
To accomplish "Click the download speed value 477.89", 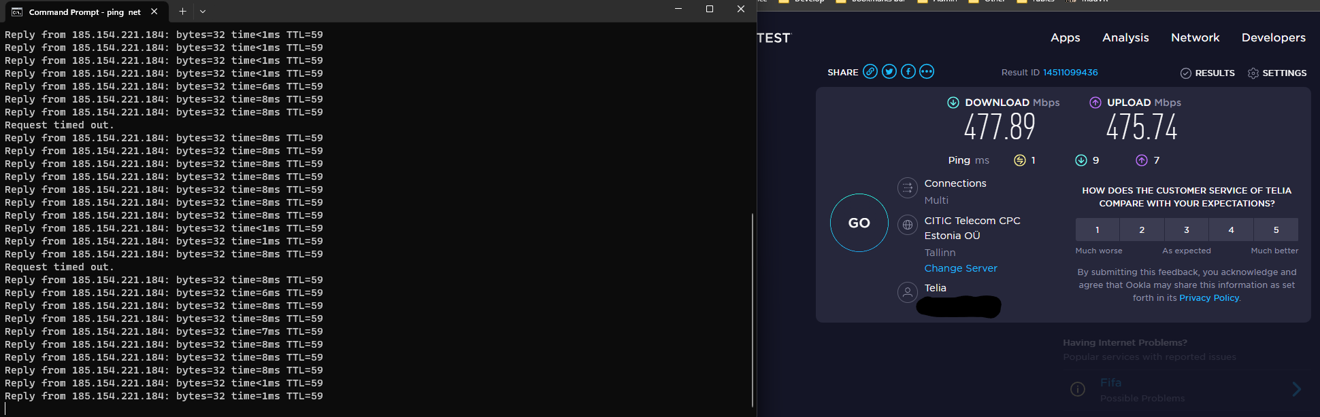I will tap(1000, 127).
